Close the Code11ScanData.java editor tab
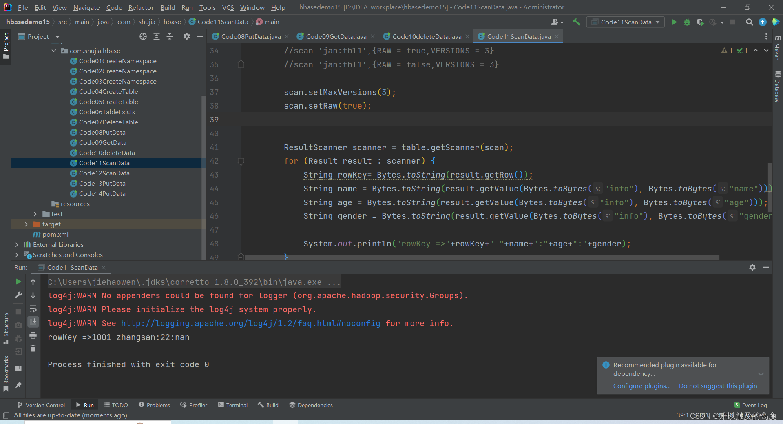783x424 pixels. pos(556,37)
